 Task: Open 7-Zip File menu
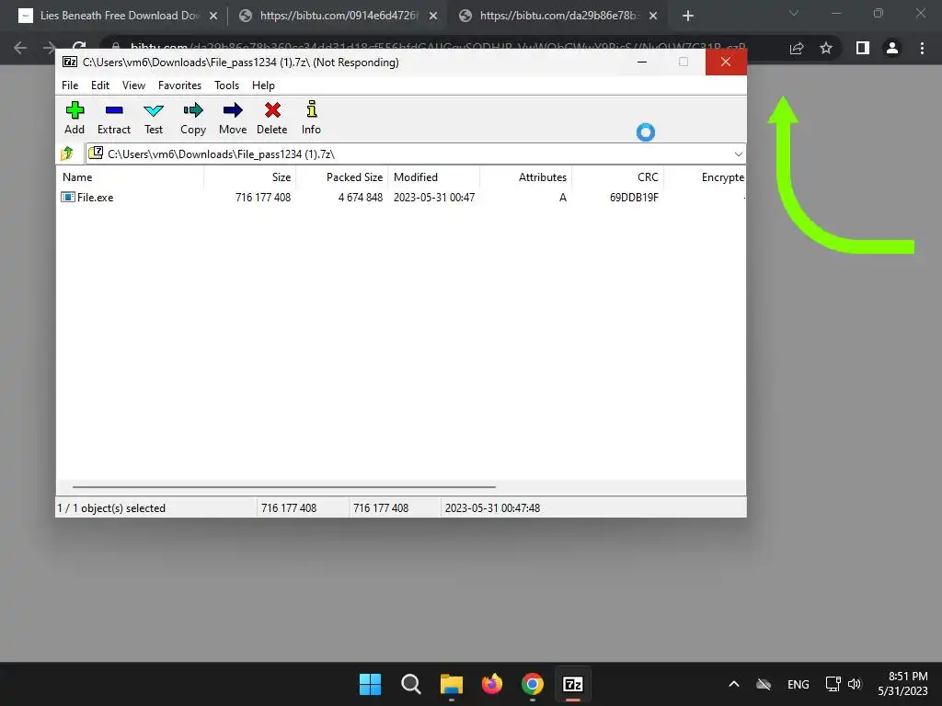click(70, 85)
